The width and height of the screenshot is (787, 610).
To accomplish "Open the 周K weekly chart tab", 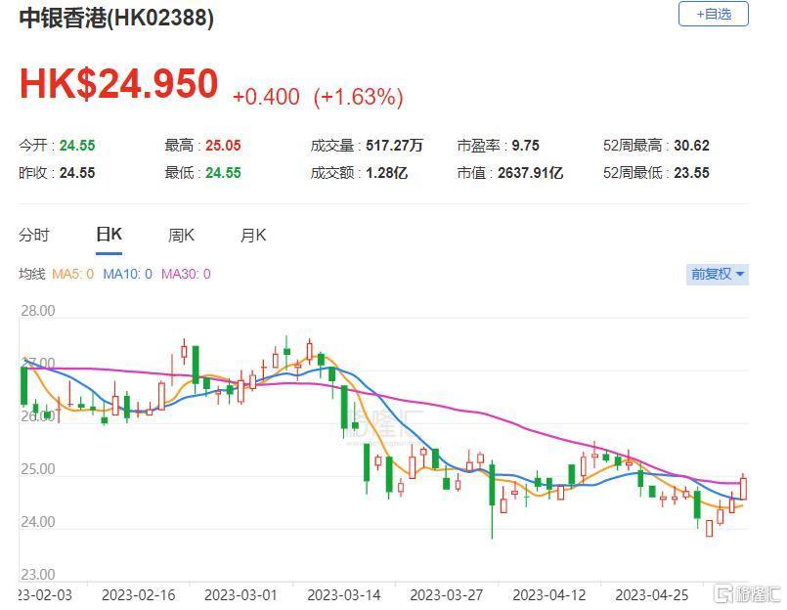I will click(x=181, y=235).
